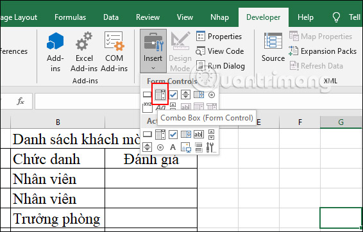Collapse the Insert controls dropdown

coord(153,51)
